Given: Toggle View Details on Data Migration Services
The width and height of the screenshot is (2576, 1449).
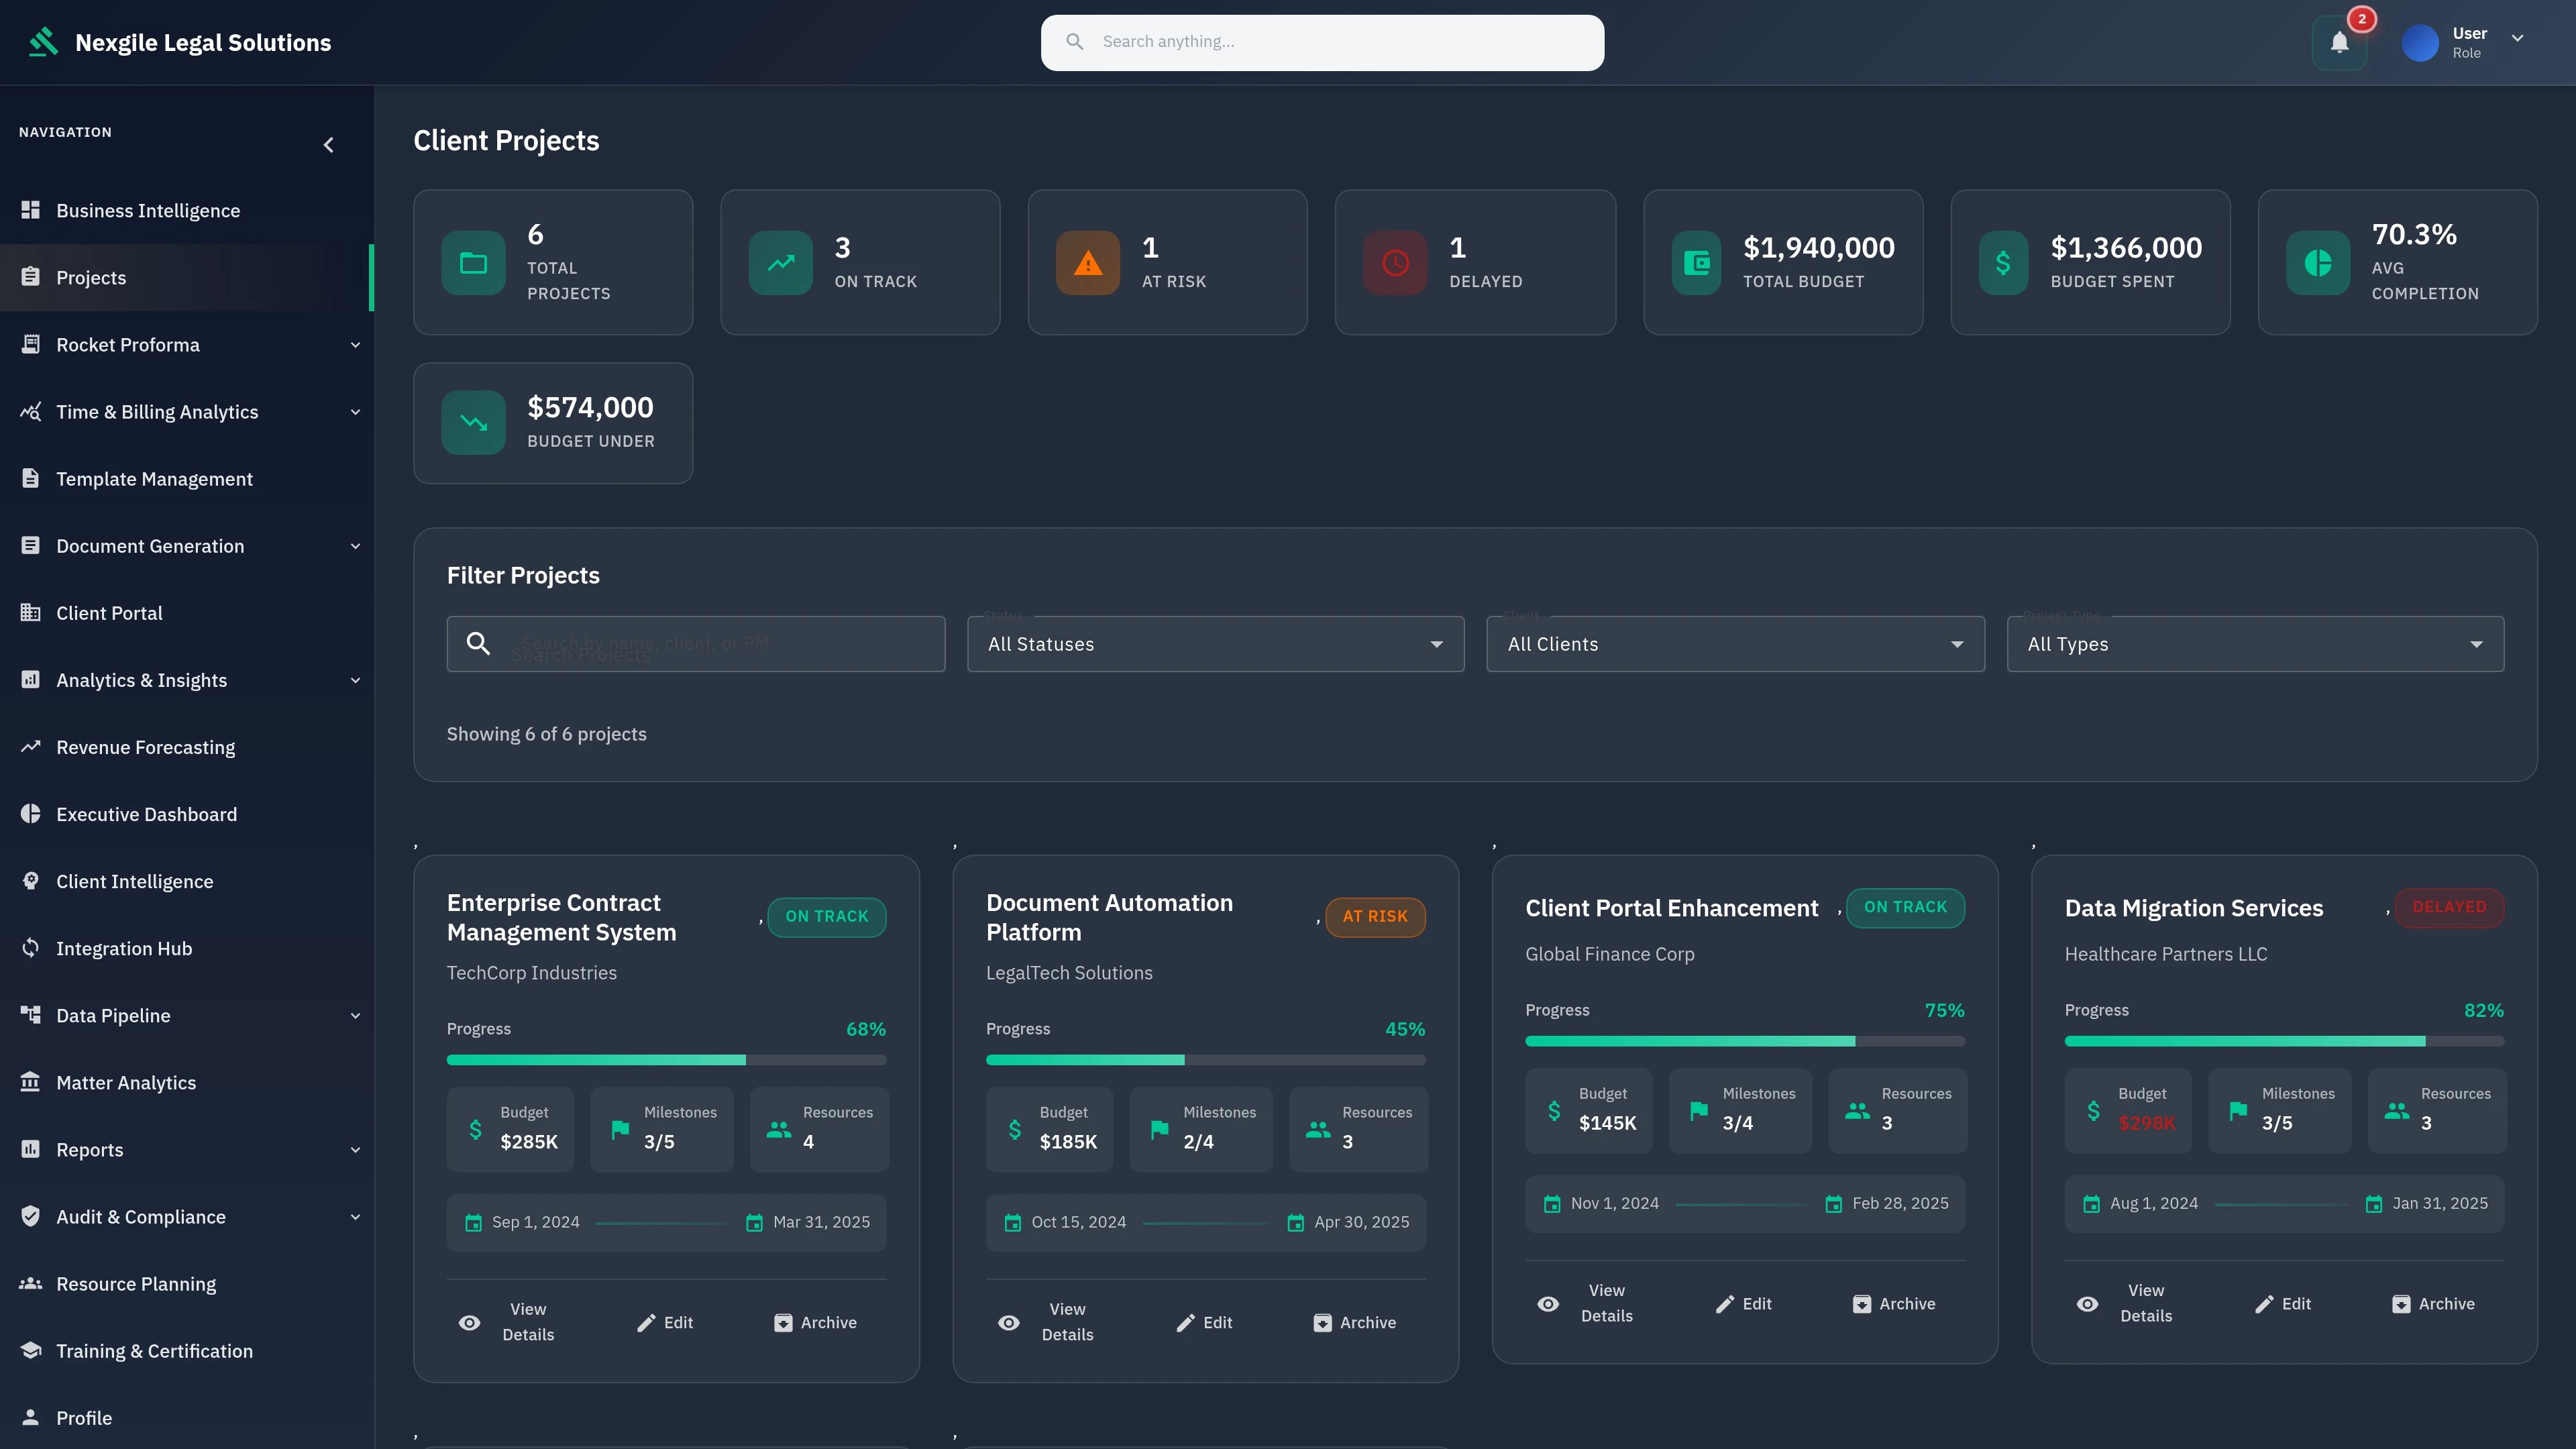Looking at the screenshot, I should [x=2128, y=1303].
